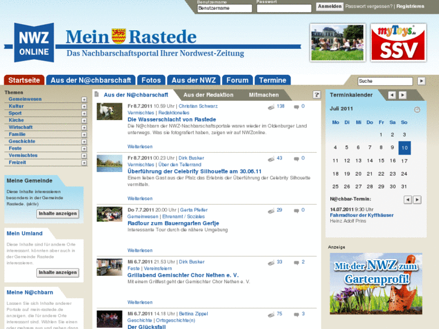Open the Forum tab

click(x=237, y=80)
